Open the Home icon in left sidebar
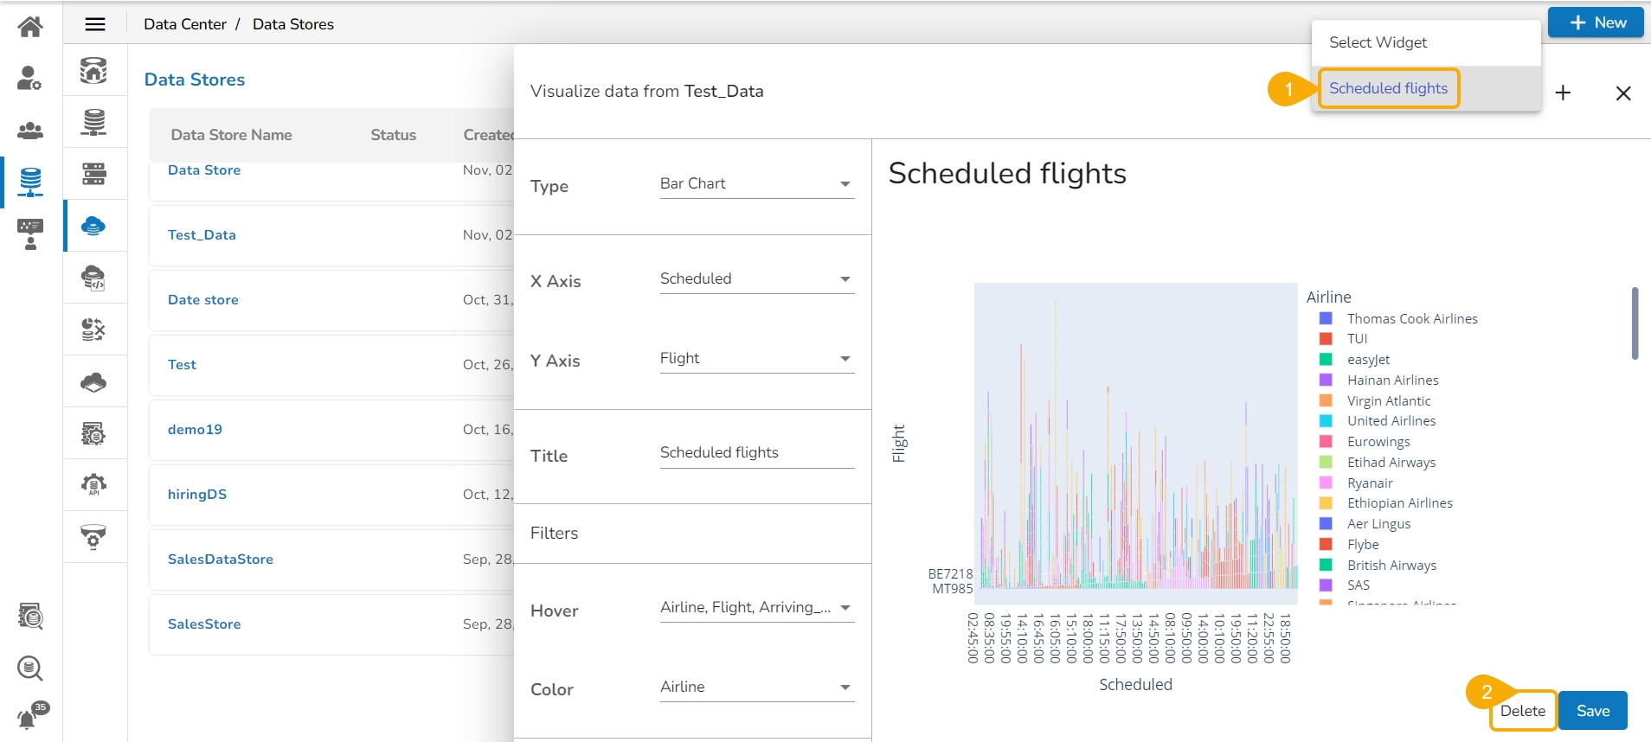This screenshot has height=742, width=1651. click(x=30, y=27)
